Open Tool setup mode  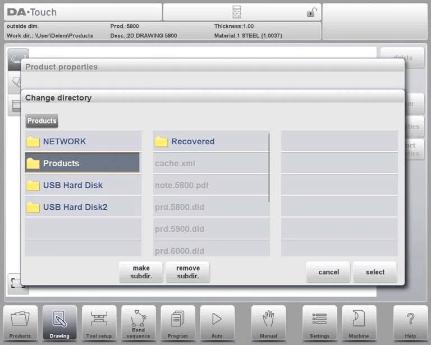point(99,323)
